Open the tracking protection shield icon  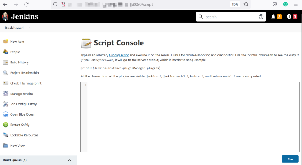(x=55, y=4)
